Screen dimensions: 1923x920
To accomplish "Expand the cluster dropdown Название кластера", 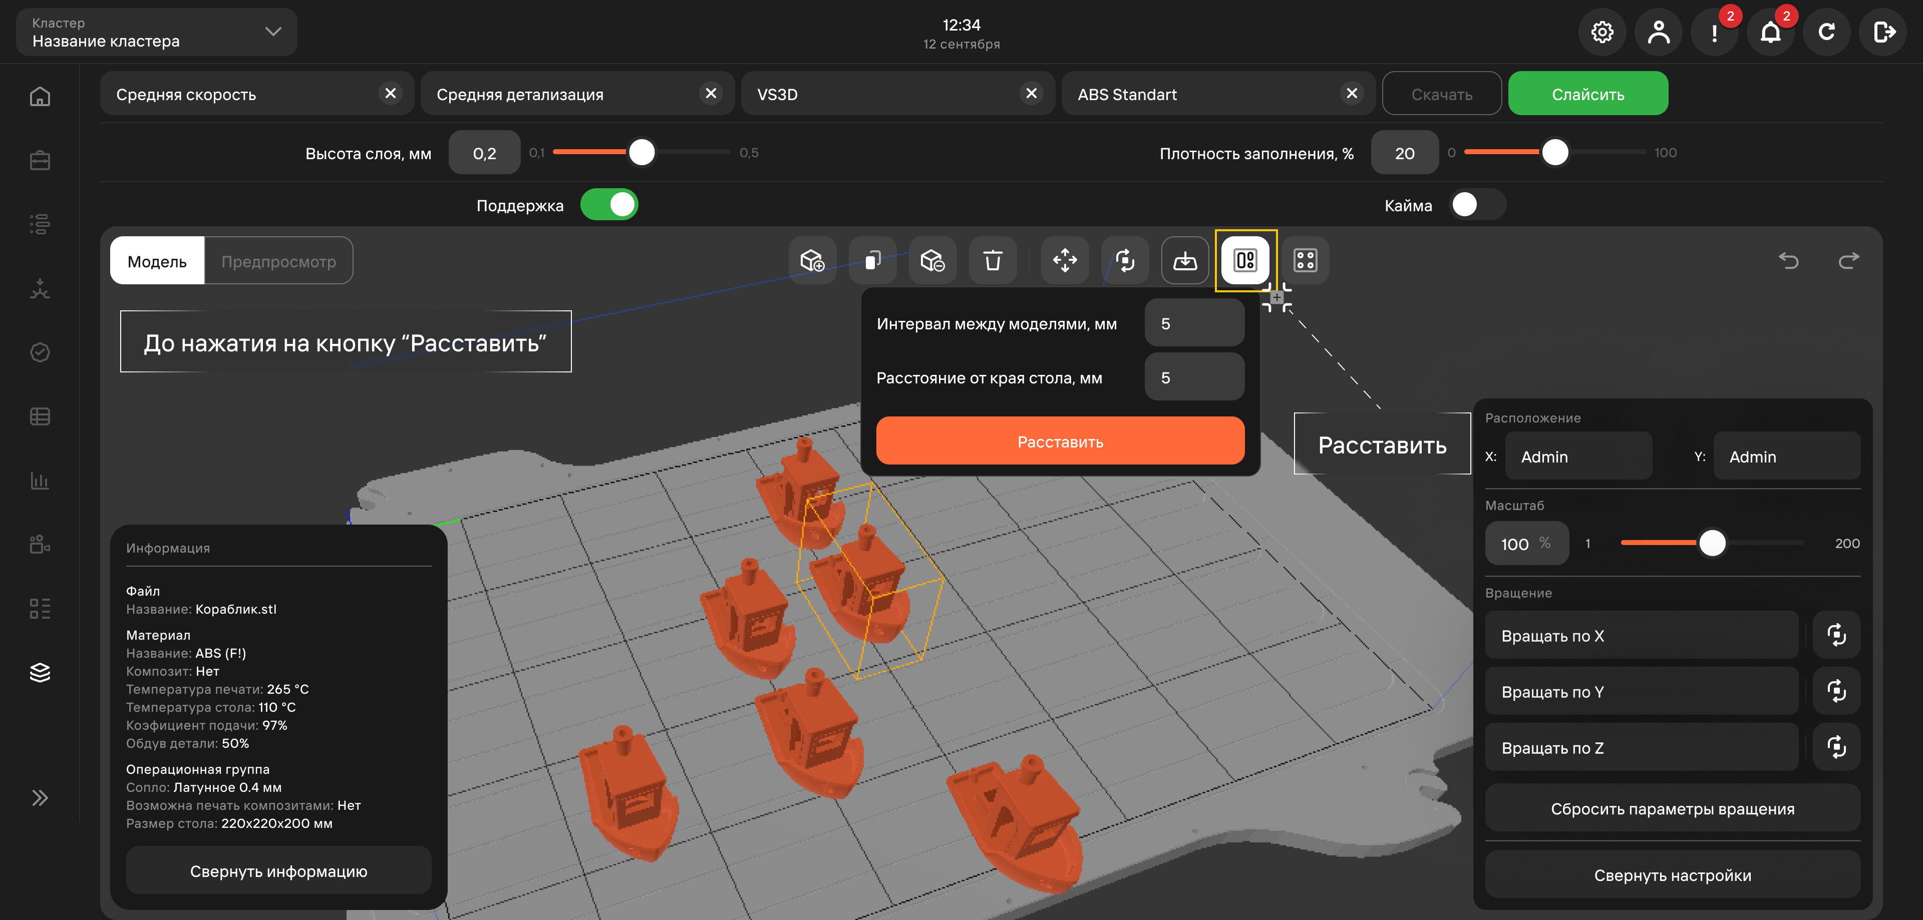I will [157, 32].
